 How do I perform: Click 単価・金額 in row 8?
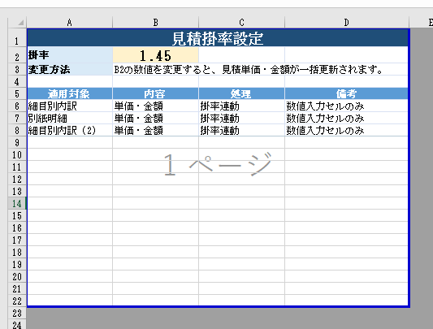tap(155, 130)
